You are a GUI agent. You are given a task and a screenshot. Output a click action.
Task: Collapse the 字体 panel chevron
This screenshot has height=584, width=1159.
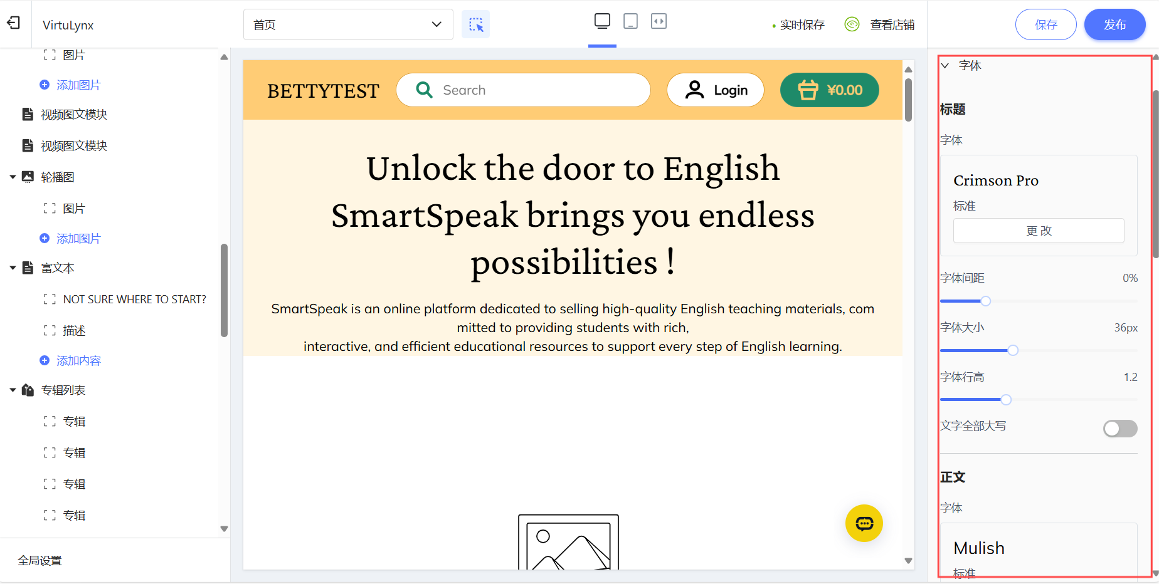pos(945,65)
